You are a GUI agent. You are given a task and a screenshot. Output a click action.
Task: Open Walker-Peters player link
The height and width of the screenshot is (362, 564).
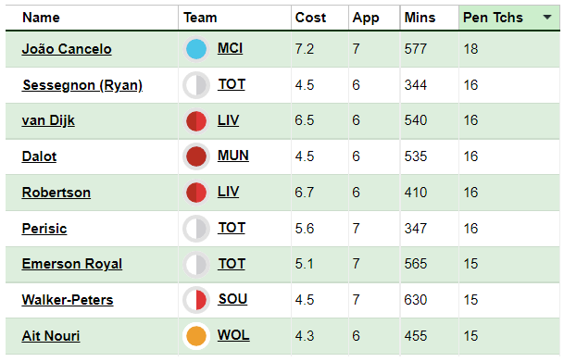click(68, 300)
